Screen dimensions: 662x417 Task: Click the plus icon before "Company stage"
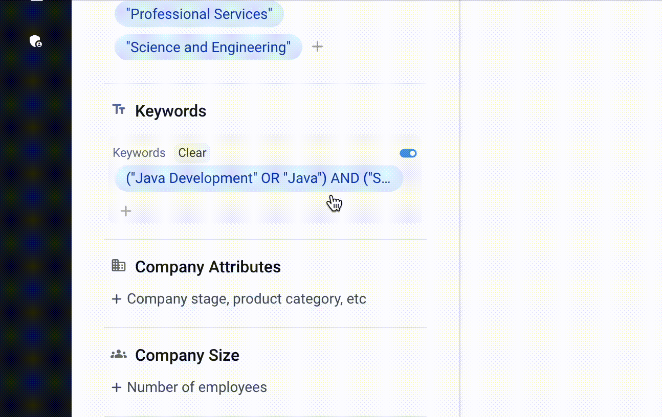pyautogui.click(x=117, y=299)
